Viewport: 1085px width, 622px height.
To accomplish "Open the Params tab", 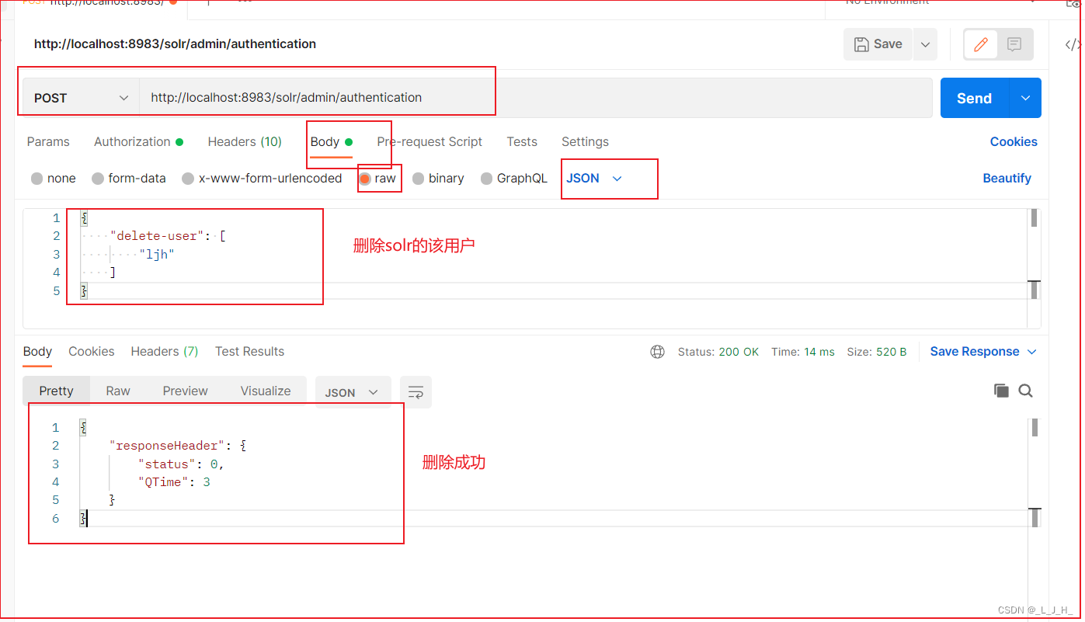I will [x=48, y=141].
